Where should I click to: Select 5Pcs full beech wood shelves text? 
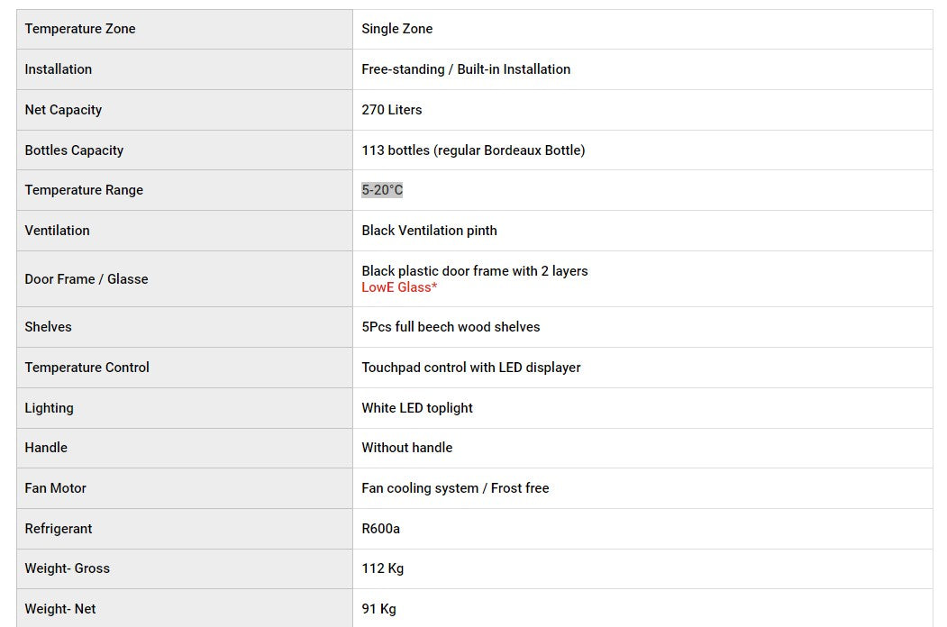(451, 327)
